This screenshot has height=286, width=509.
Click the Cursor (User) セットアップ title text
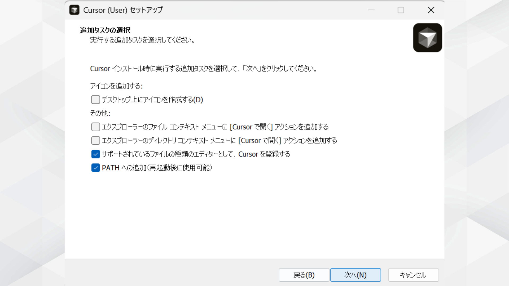pos(123,10)
